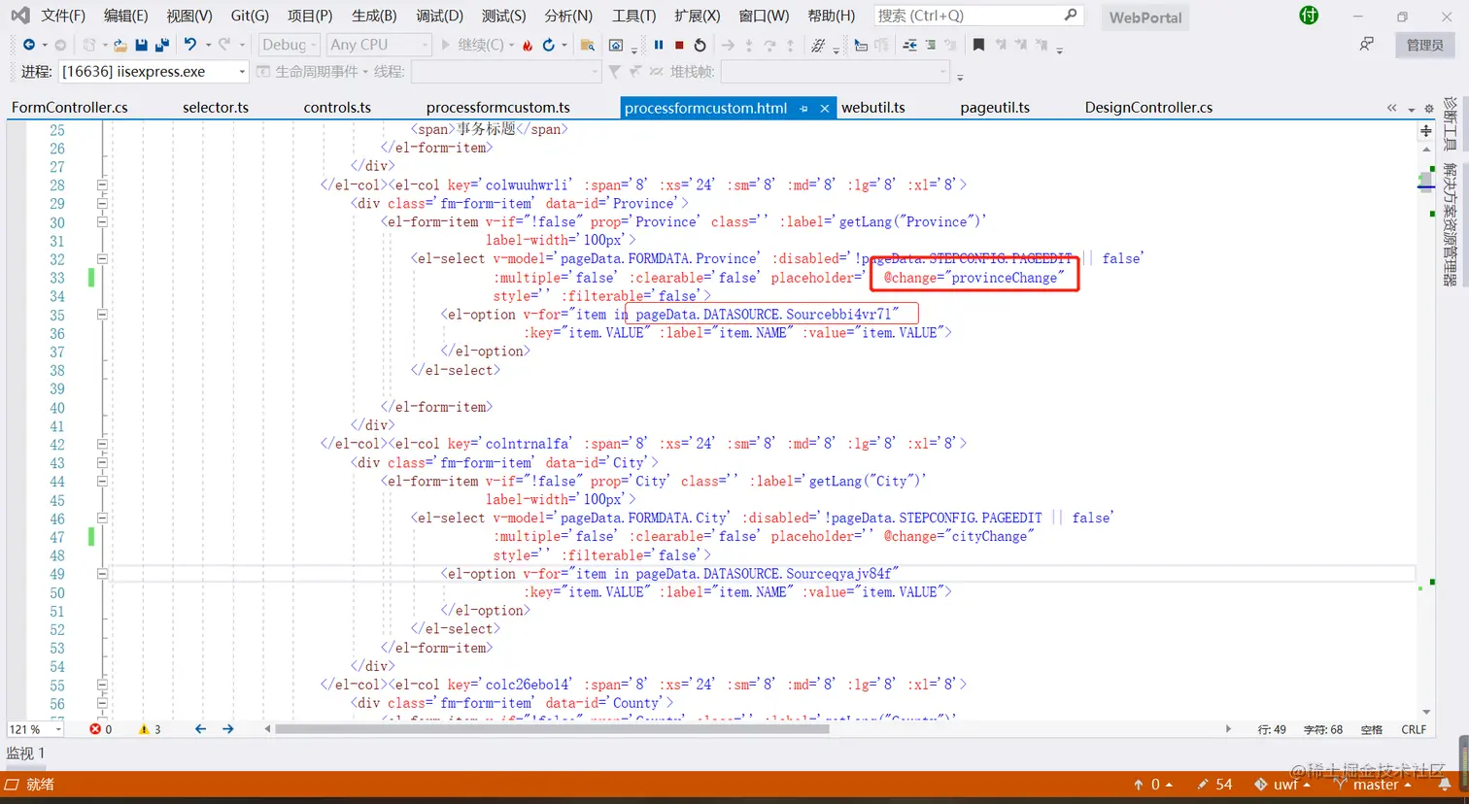Click the red error count indicator

[x=101, y=729]
